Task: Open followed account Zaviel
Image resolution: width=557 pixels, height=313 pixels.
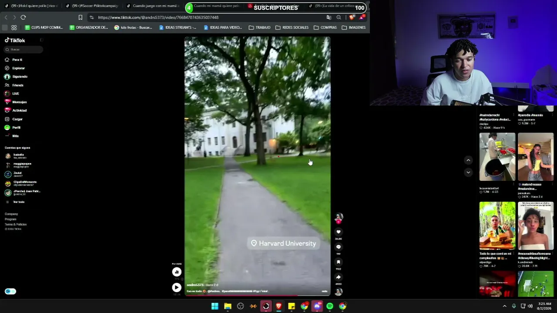Action: tap(13, 174)
